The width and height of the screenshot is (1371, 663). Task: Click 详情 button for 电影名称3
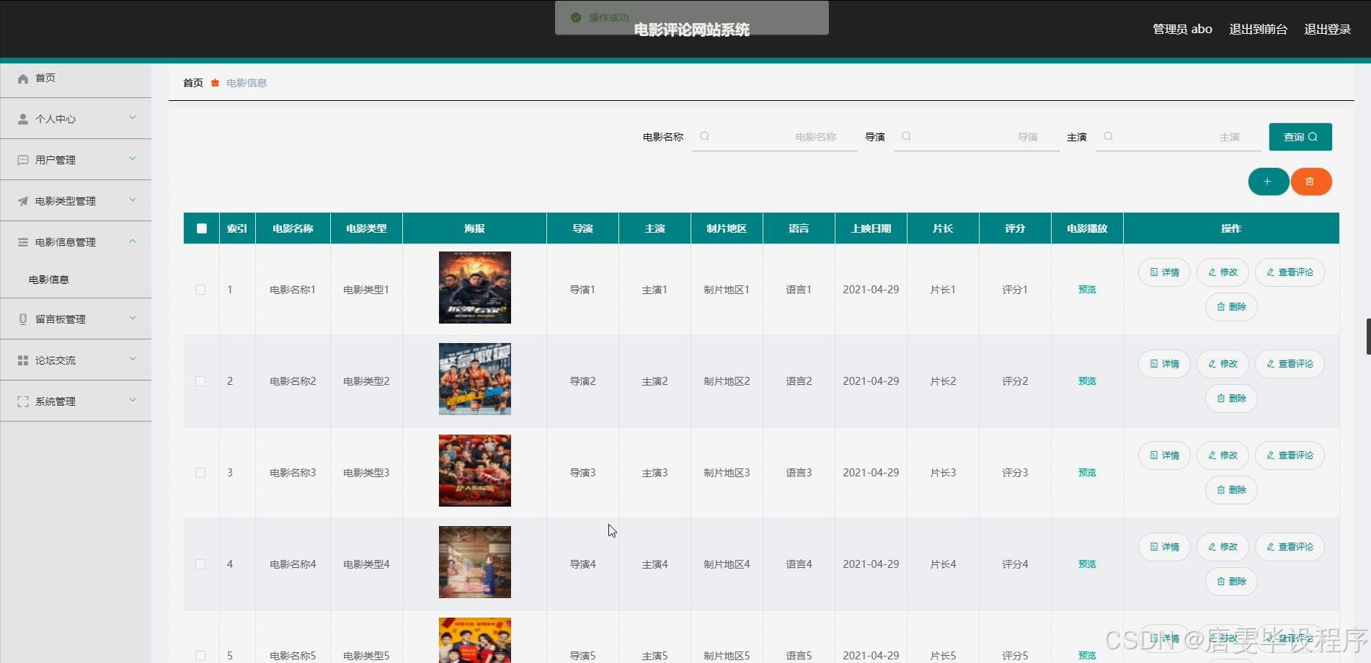click(1164, 455)
